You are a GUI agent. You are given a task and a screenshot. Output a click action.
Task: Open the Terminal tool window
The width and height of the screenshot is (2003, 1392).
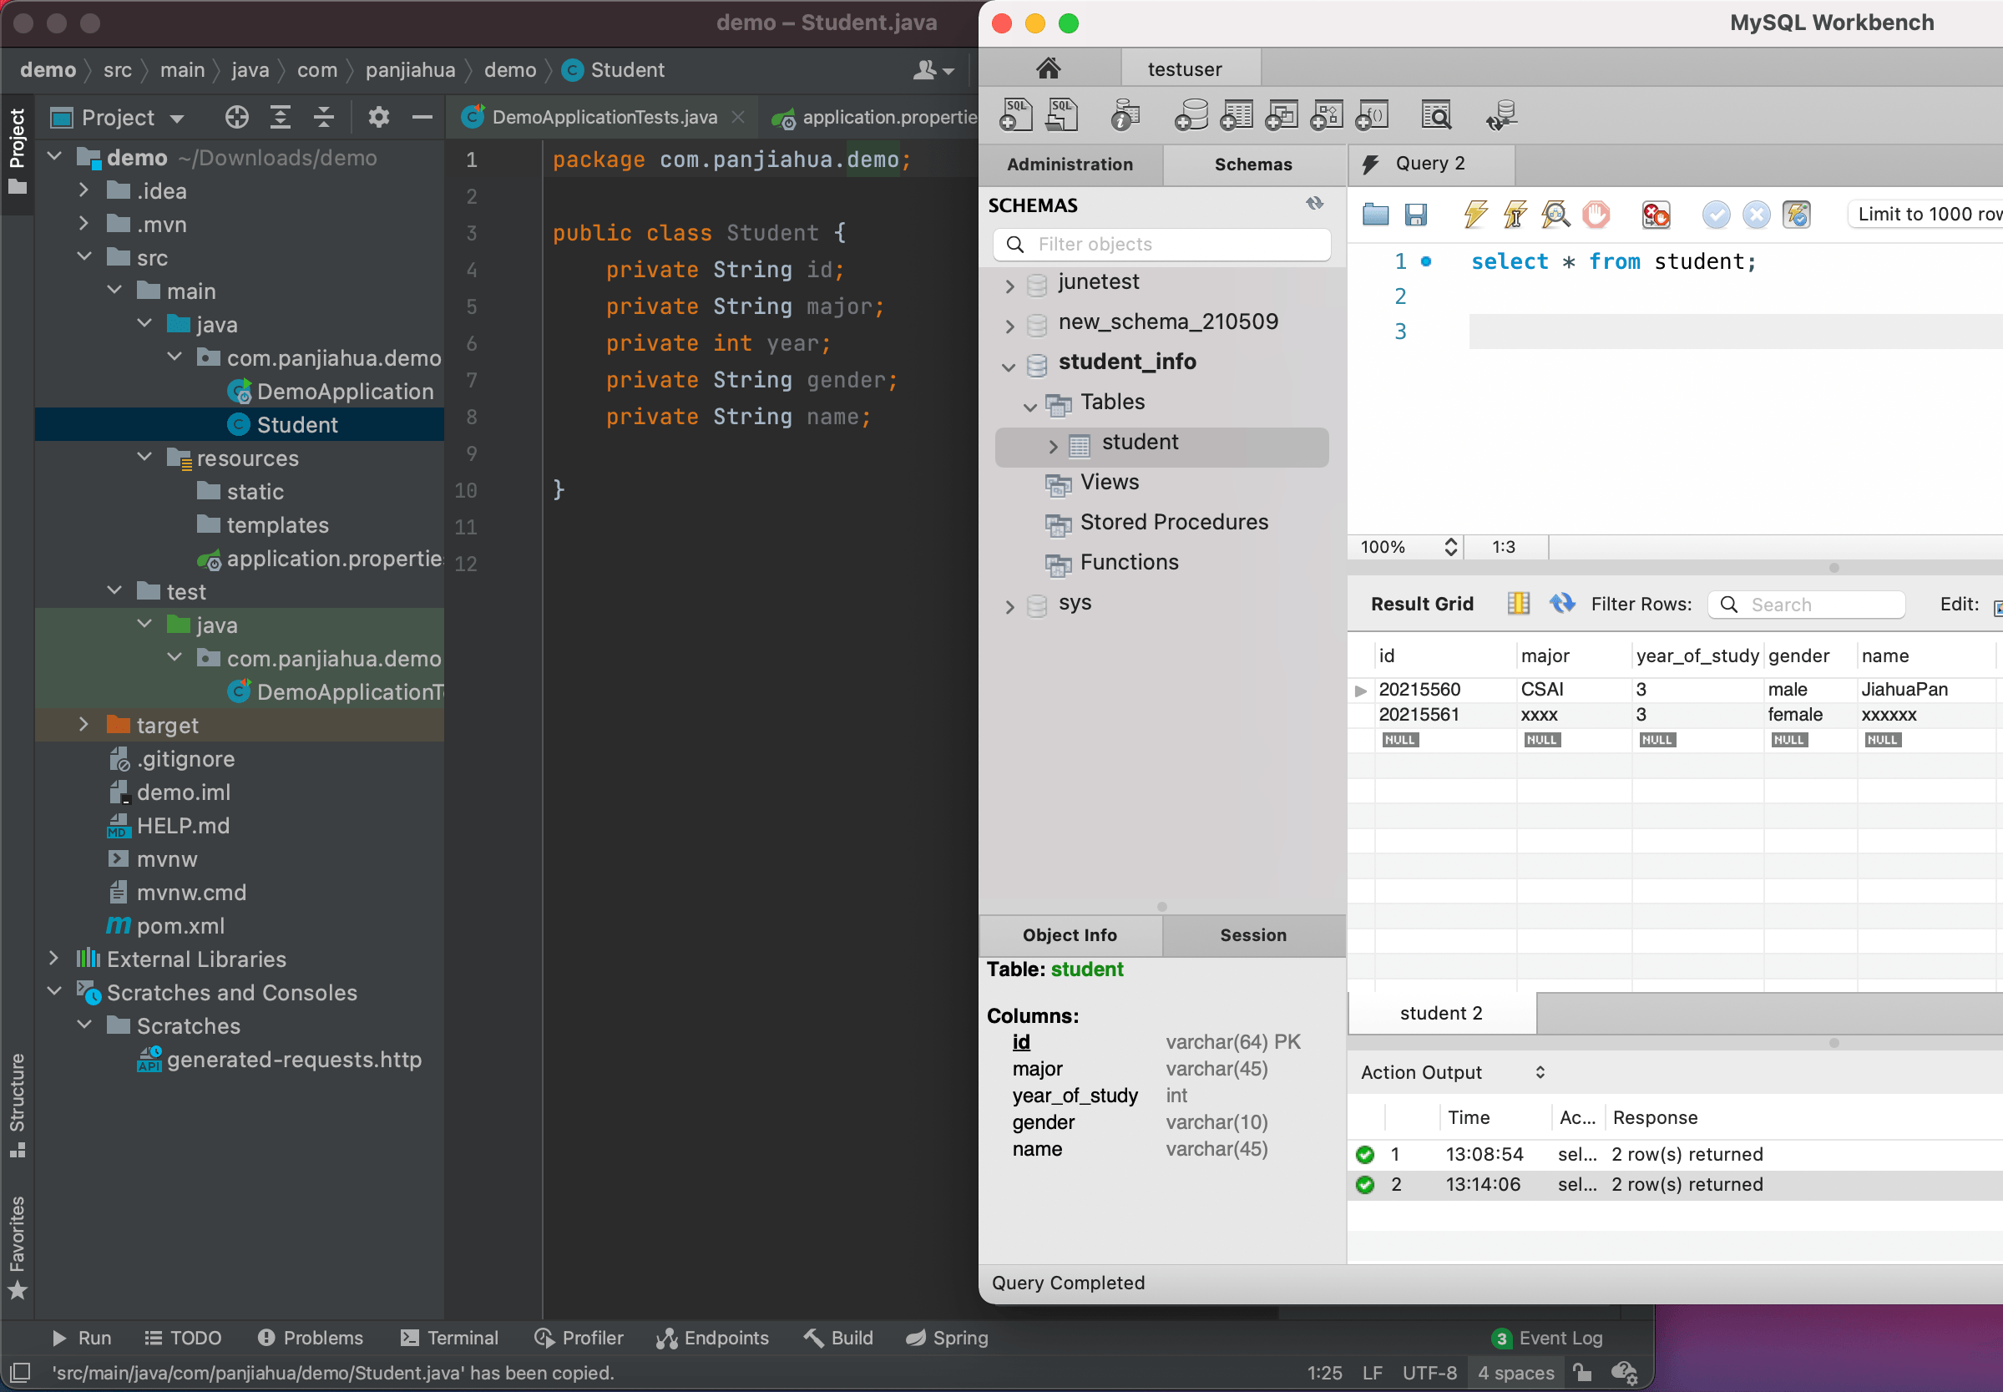[x=450, y=1338]
